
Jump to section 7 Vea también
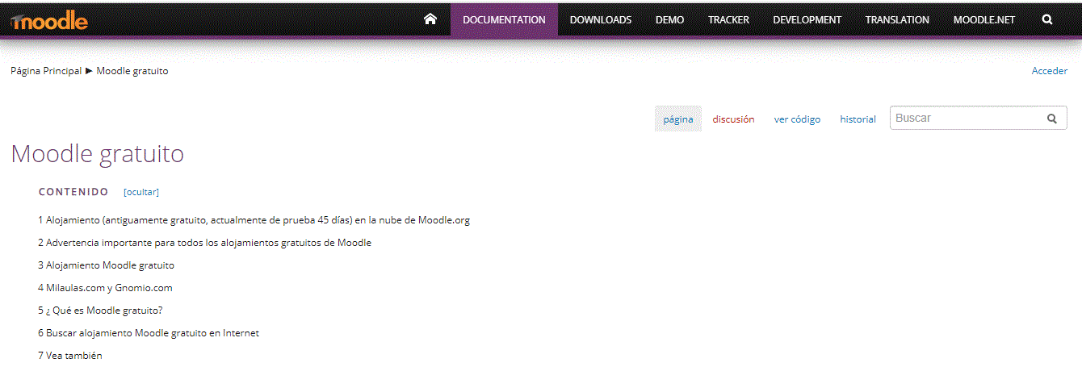[x=70, y=356]
